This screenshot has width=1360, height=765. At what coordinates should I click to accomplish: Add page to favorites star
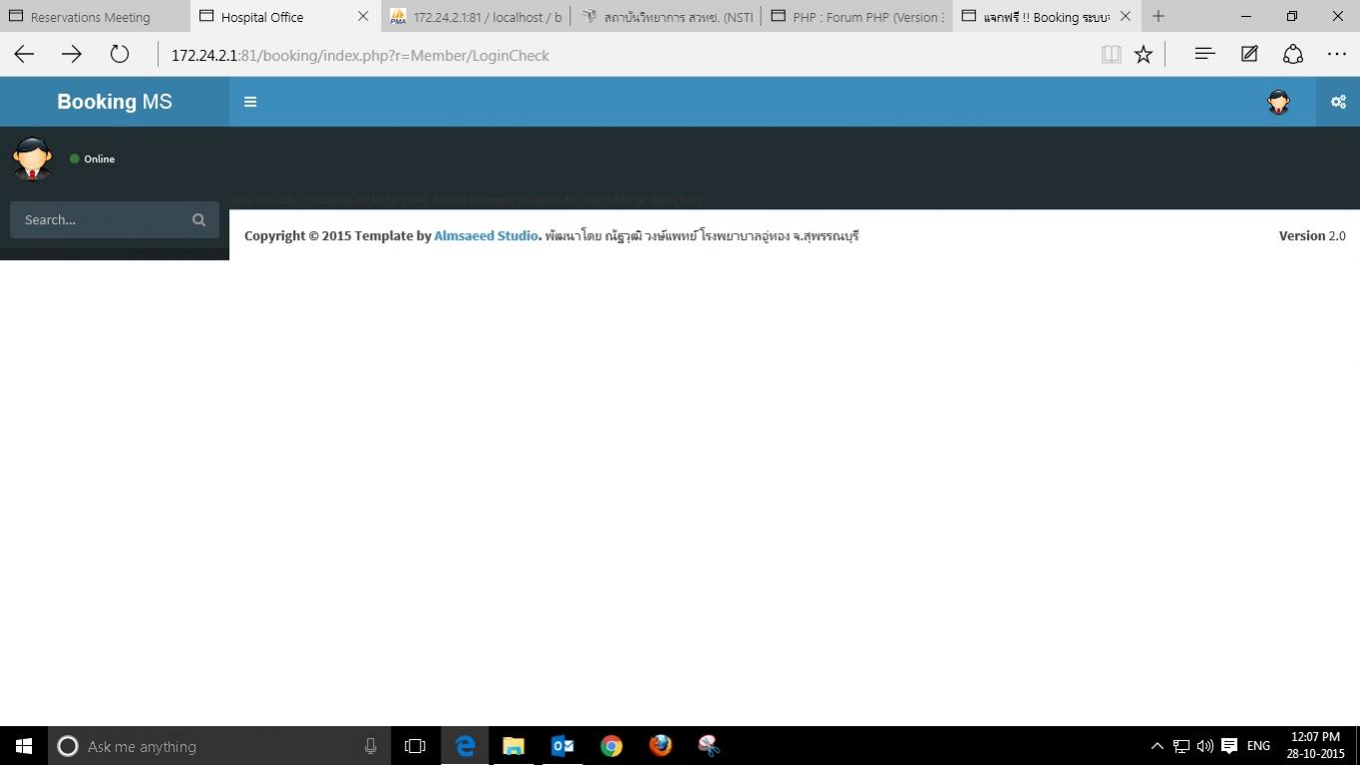(x=1144, y=55)
